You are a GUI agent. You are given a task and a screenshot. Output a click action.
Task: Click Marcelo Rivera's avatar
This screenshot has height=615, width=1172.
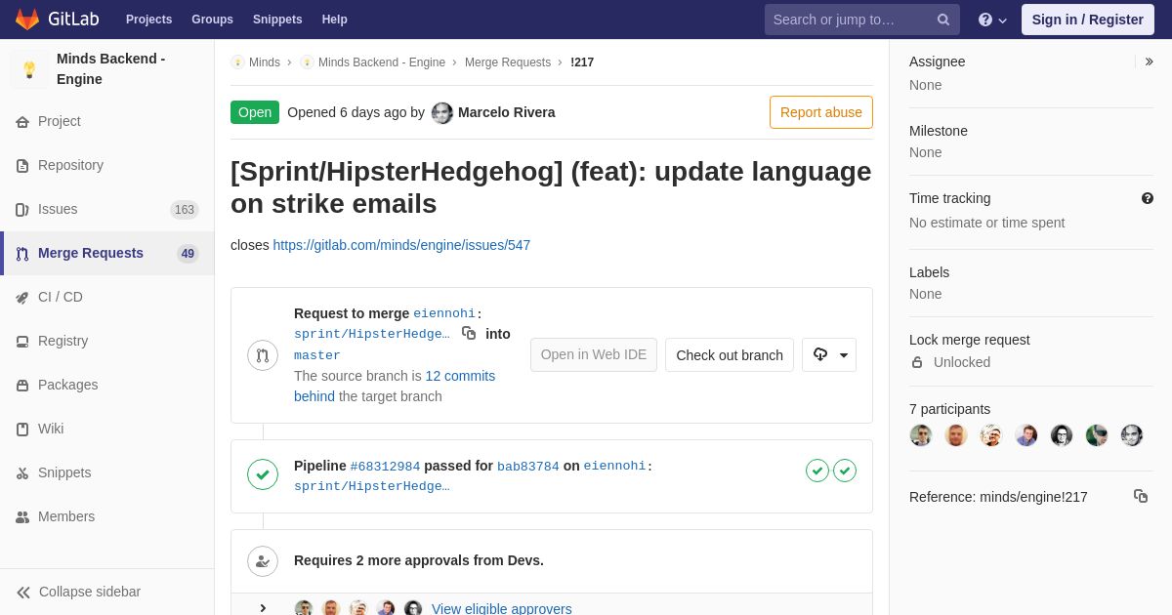[442, 112]
